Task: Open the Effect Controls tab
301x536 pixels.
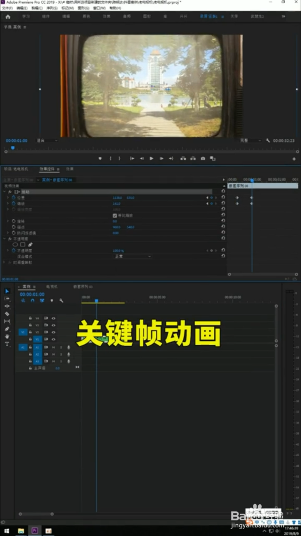Action: [47, 169]
